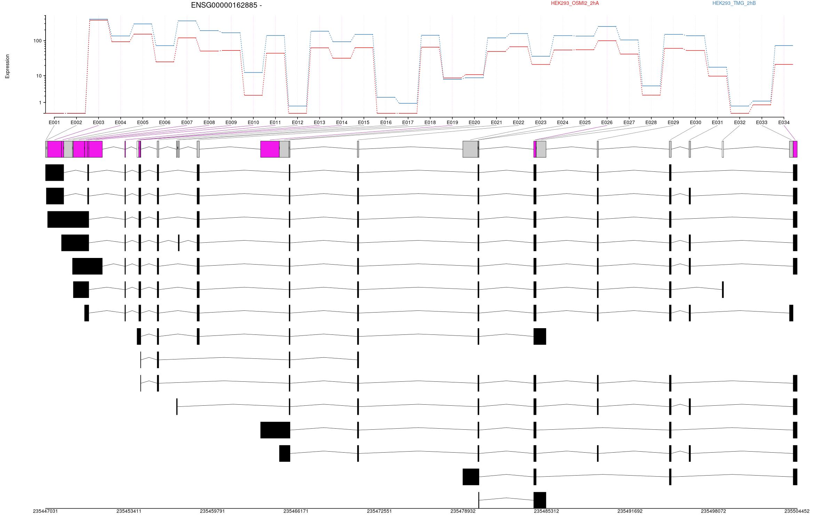Click exon label E006

tap(165, 122)
